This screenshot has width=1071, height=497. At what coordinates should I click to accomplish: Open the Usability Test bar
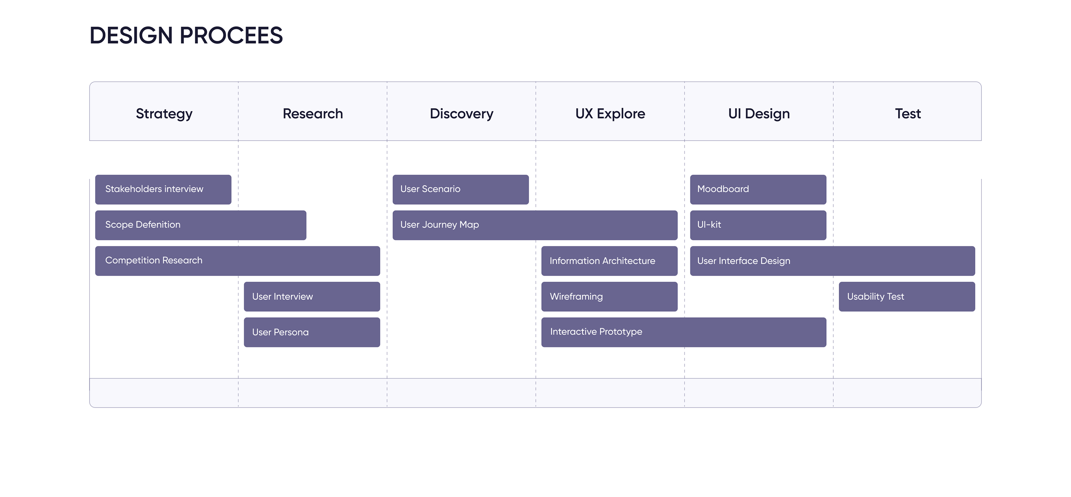click(907, 297)
